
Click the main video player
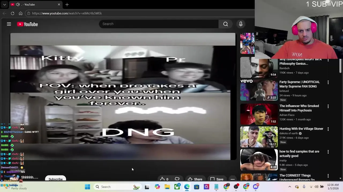point(123,97)
